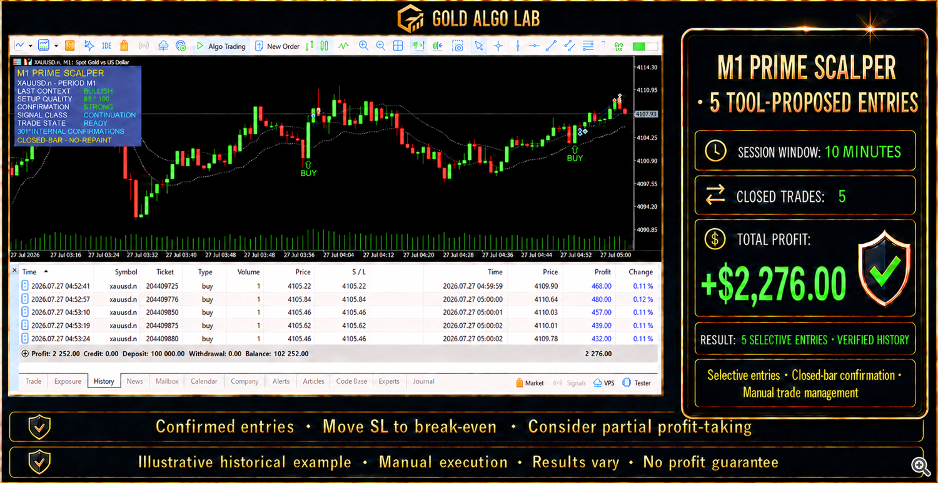Open the Mailbox tab
938x483 pixels.
167,381
